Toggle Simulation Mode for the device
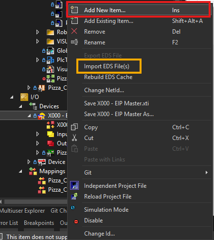 pos(106,210)
